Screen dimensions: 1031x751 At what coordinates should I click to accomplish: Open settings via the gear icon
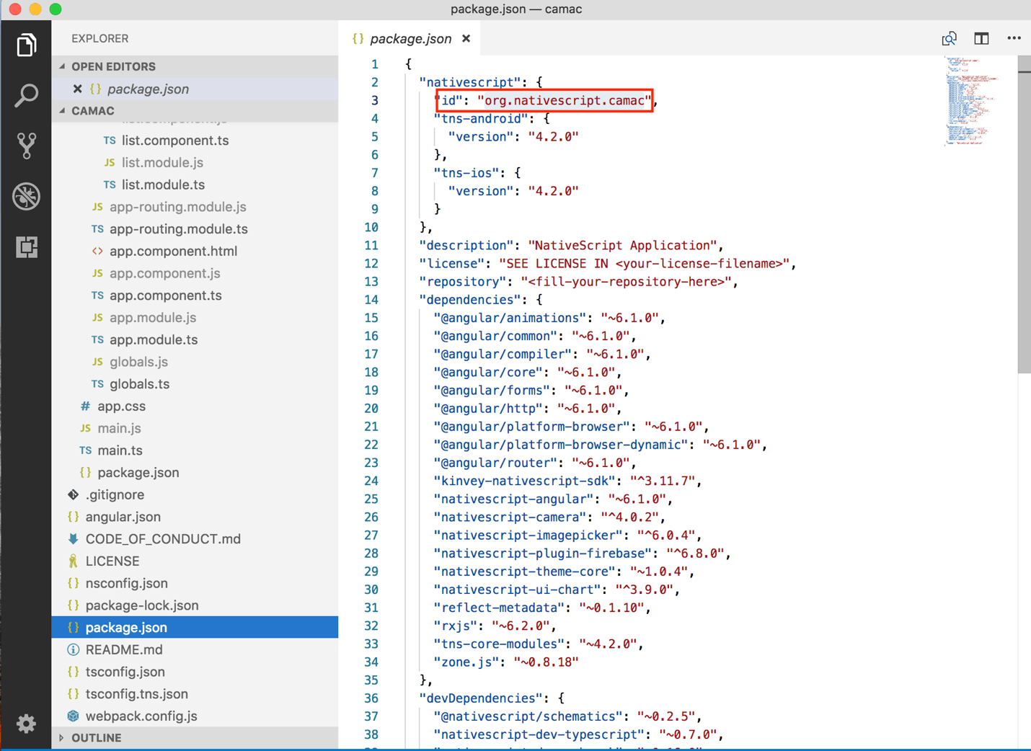(x=27, y=724)
